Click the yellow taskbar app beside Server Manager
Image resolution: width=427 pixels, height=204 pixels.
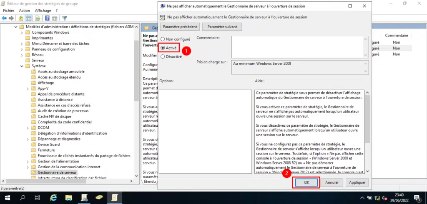[x=99, y=198]
